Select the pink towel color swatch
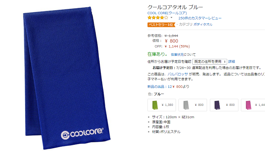Image resolution: width=265 pixels, height=151 pixels. (253, 105)
